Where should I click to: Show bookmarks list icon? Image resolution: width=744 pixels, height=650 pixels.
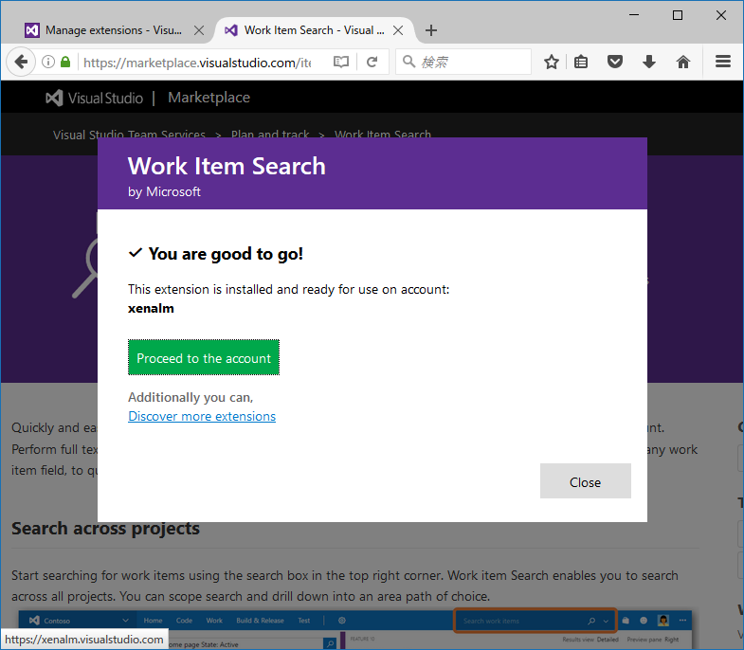(581, 62)
